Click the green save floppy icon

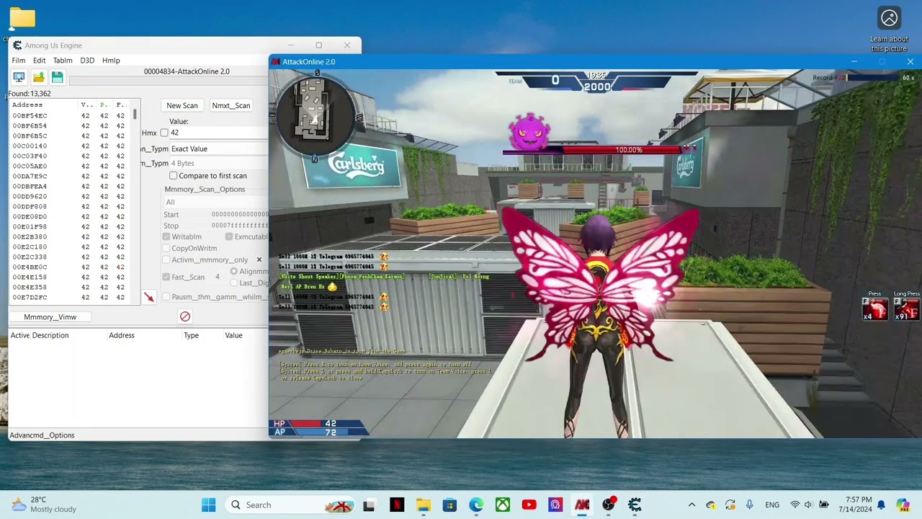(x=58, y=77)
